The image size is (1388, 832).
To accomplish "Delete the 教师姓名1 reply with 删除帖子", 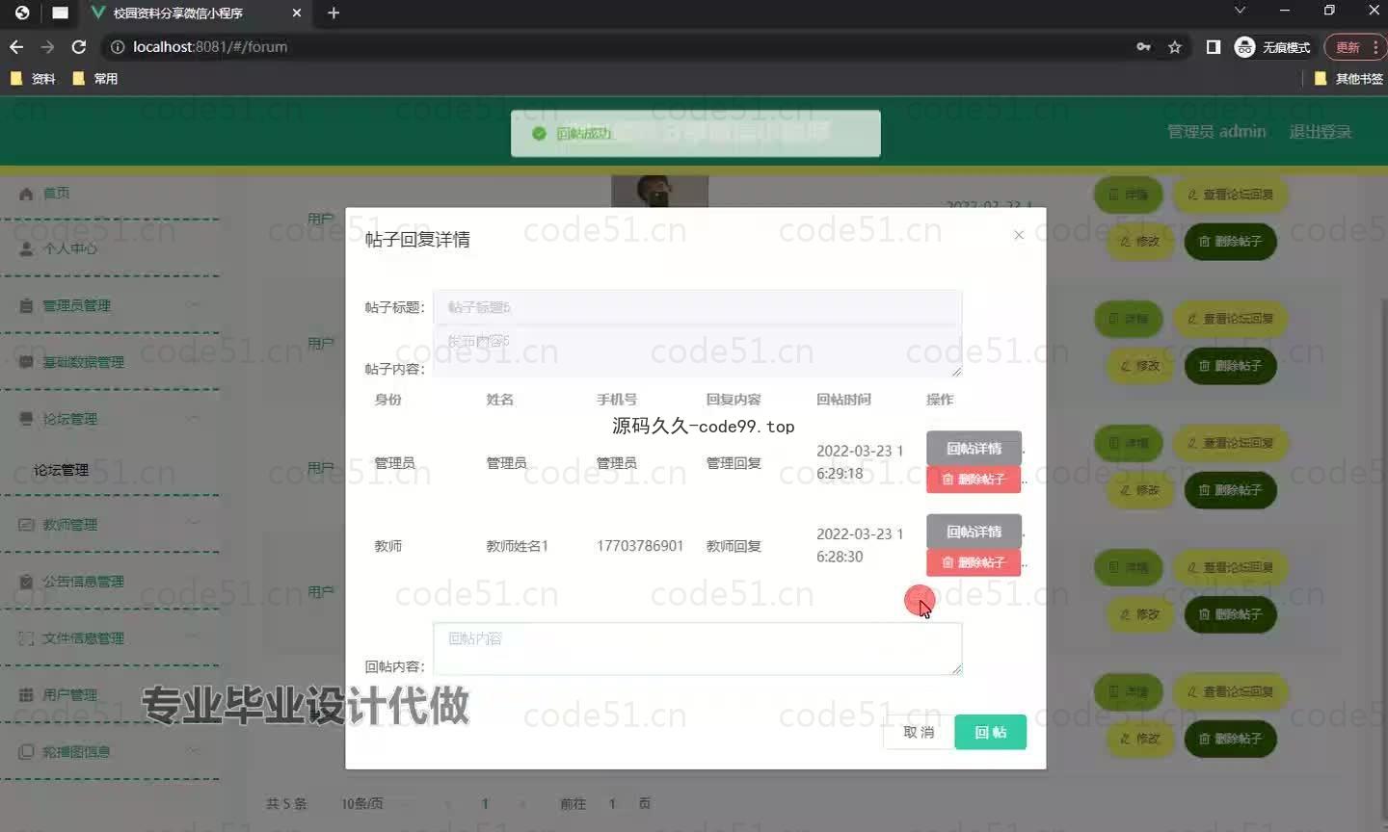I will click(974, 562).
